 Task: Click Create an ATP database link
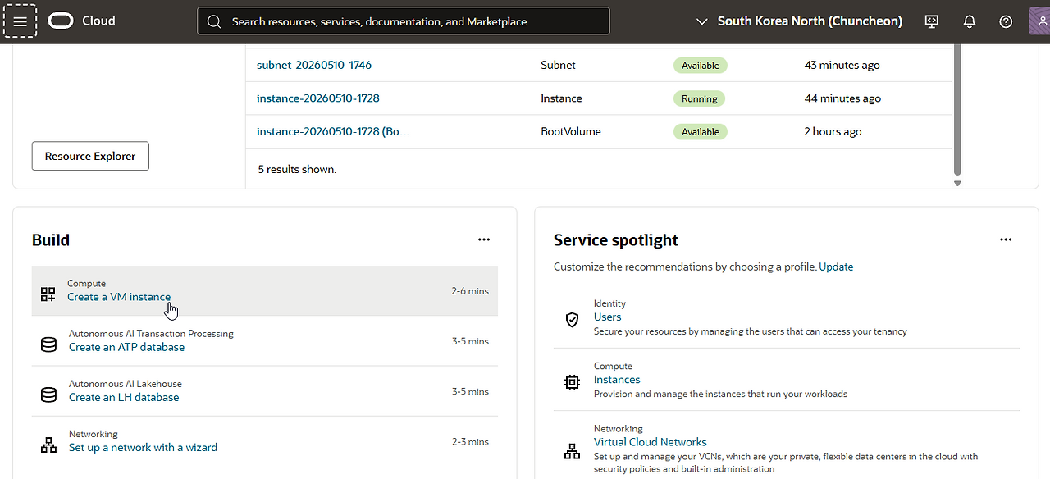point(127,347)
